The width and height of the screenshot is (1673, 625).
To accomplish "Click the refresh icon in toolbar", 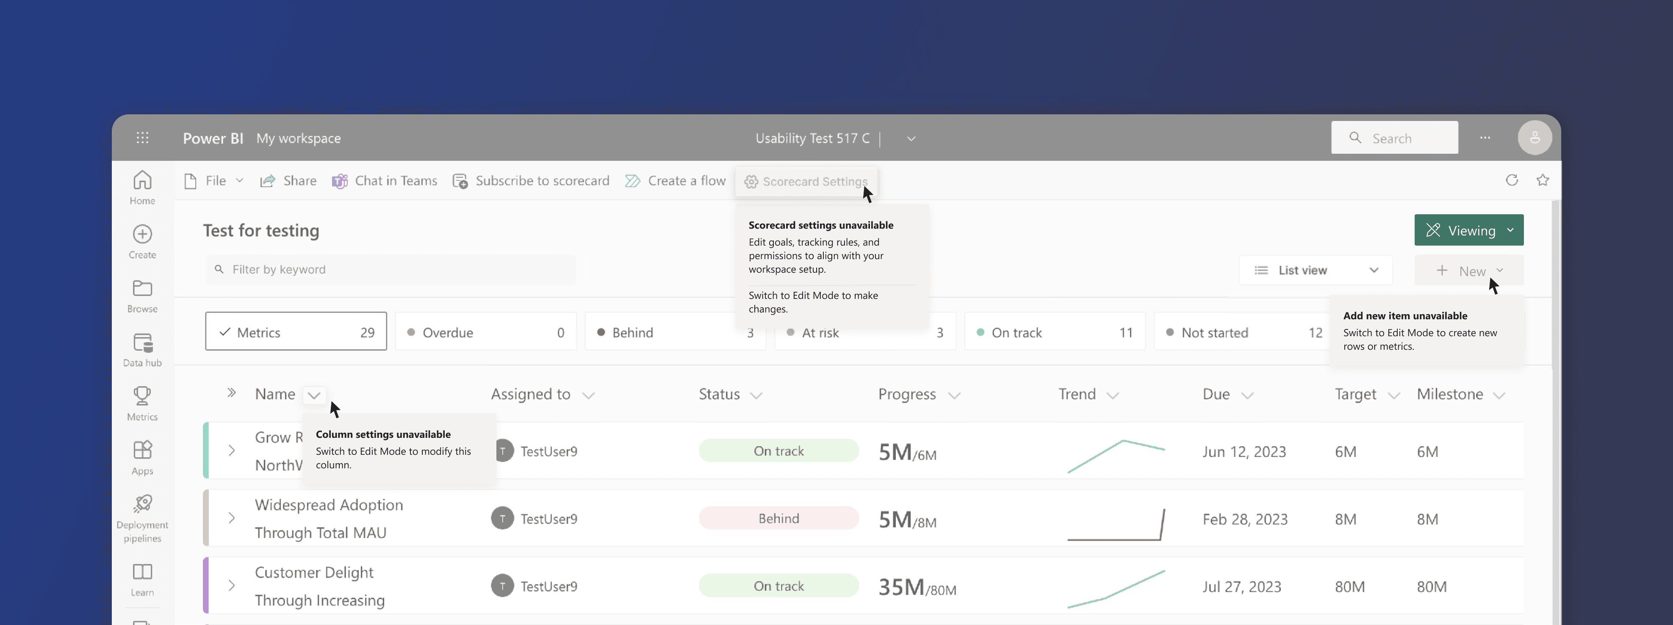I will tap(1511, 180).
